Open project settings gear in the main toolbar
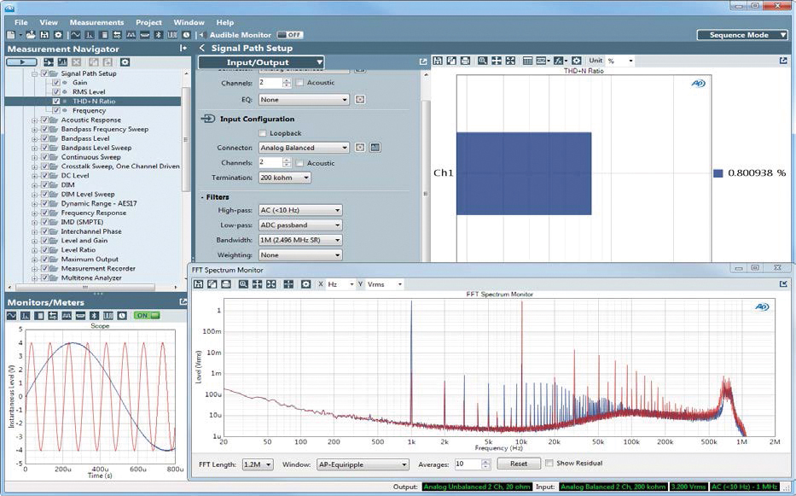Viewport: 796px width, 496px height. pos(58,35)
